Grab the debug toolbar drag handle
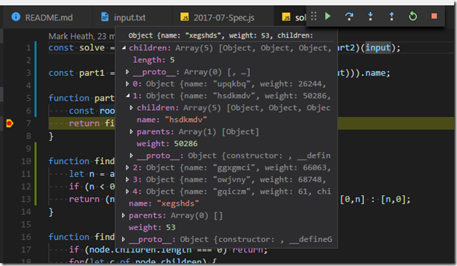The width and height of the screenshot is (457, 266). coord(314,16)
